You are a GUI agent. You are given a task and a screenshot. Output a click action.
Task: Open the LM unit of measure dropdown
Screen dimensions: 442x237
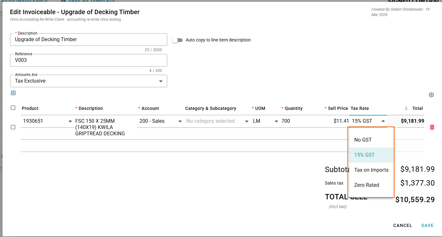276,121
